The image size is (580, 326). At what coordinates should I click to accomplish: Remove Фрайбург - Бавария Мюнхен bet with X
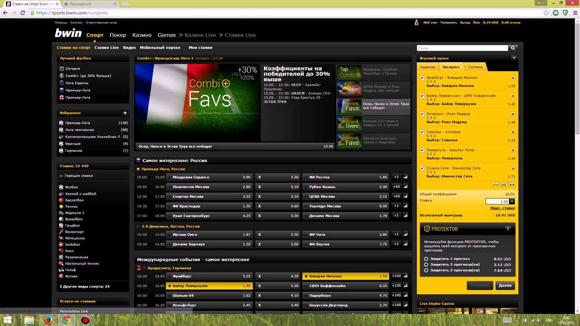pyautogui.click(x=513, y=78)
